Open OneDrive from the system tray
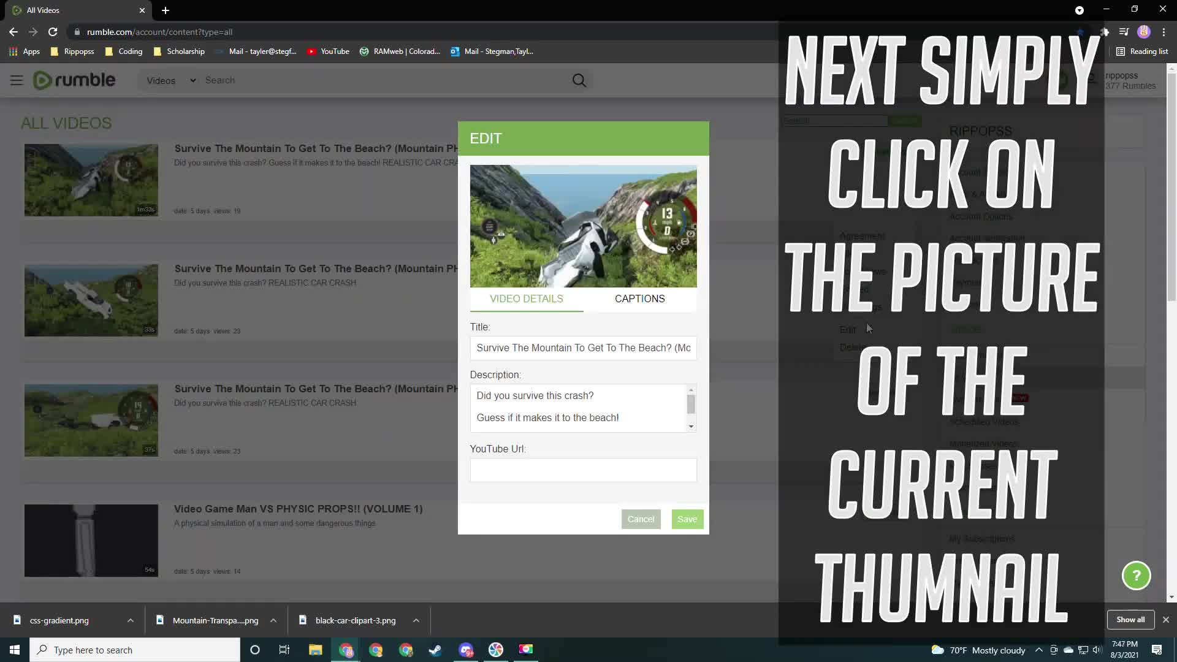Viewport: 1177px width, 662px height. [x=1068, y=650]
